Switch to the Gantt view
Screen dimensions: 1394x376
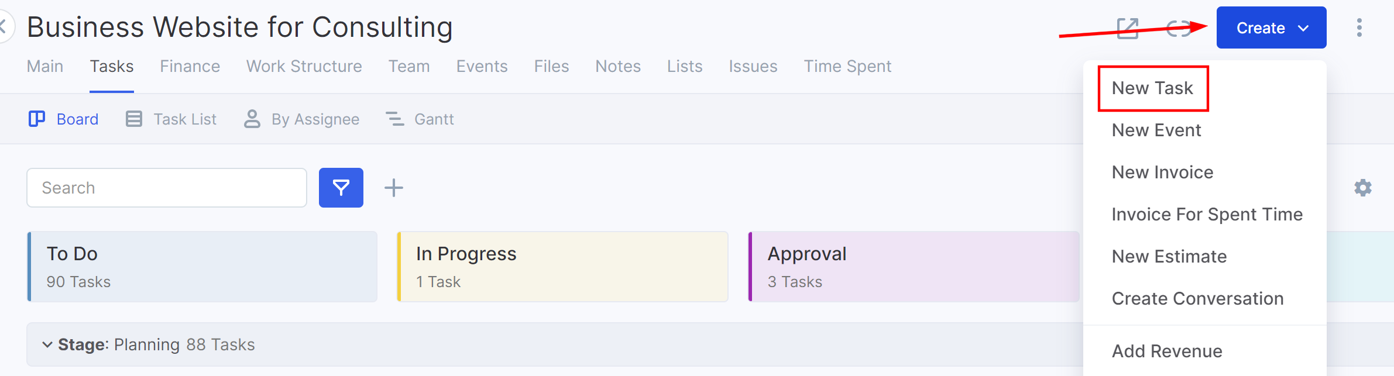[420, 119]
